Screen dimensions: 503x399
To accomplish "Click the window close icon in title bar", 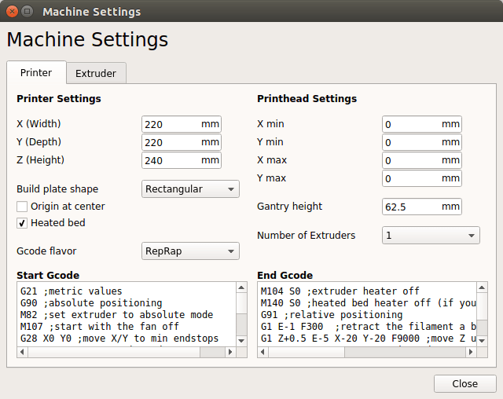I will click(x=11, y=12).
